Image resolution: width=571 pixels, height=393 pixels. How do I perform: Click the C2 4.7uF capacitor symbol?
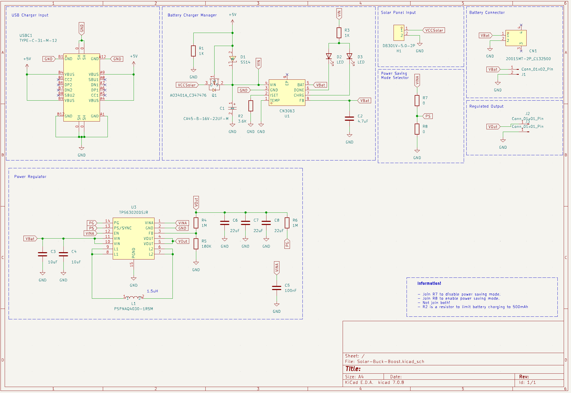tap(349, 119)
